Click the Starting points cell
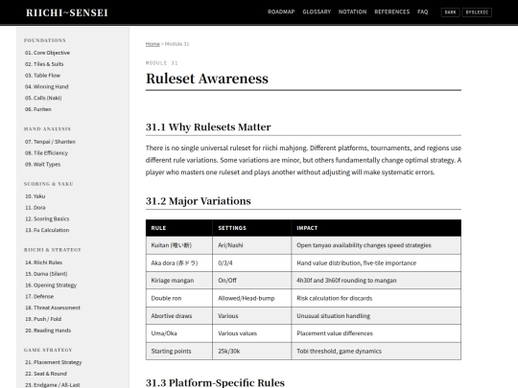Viewport: 518px width, 388px height. tap(179, 351)
